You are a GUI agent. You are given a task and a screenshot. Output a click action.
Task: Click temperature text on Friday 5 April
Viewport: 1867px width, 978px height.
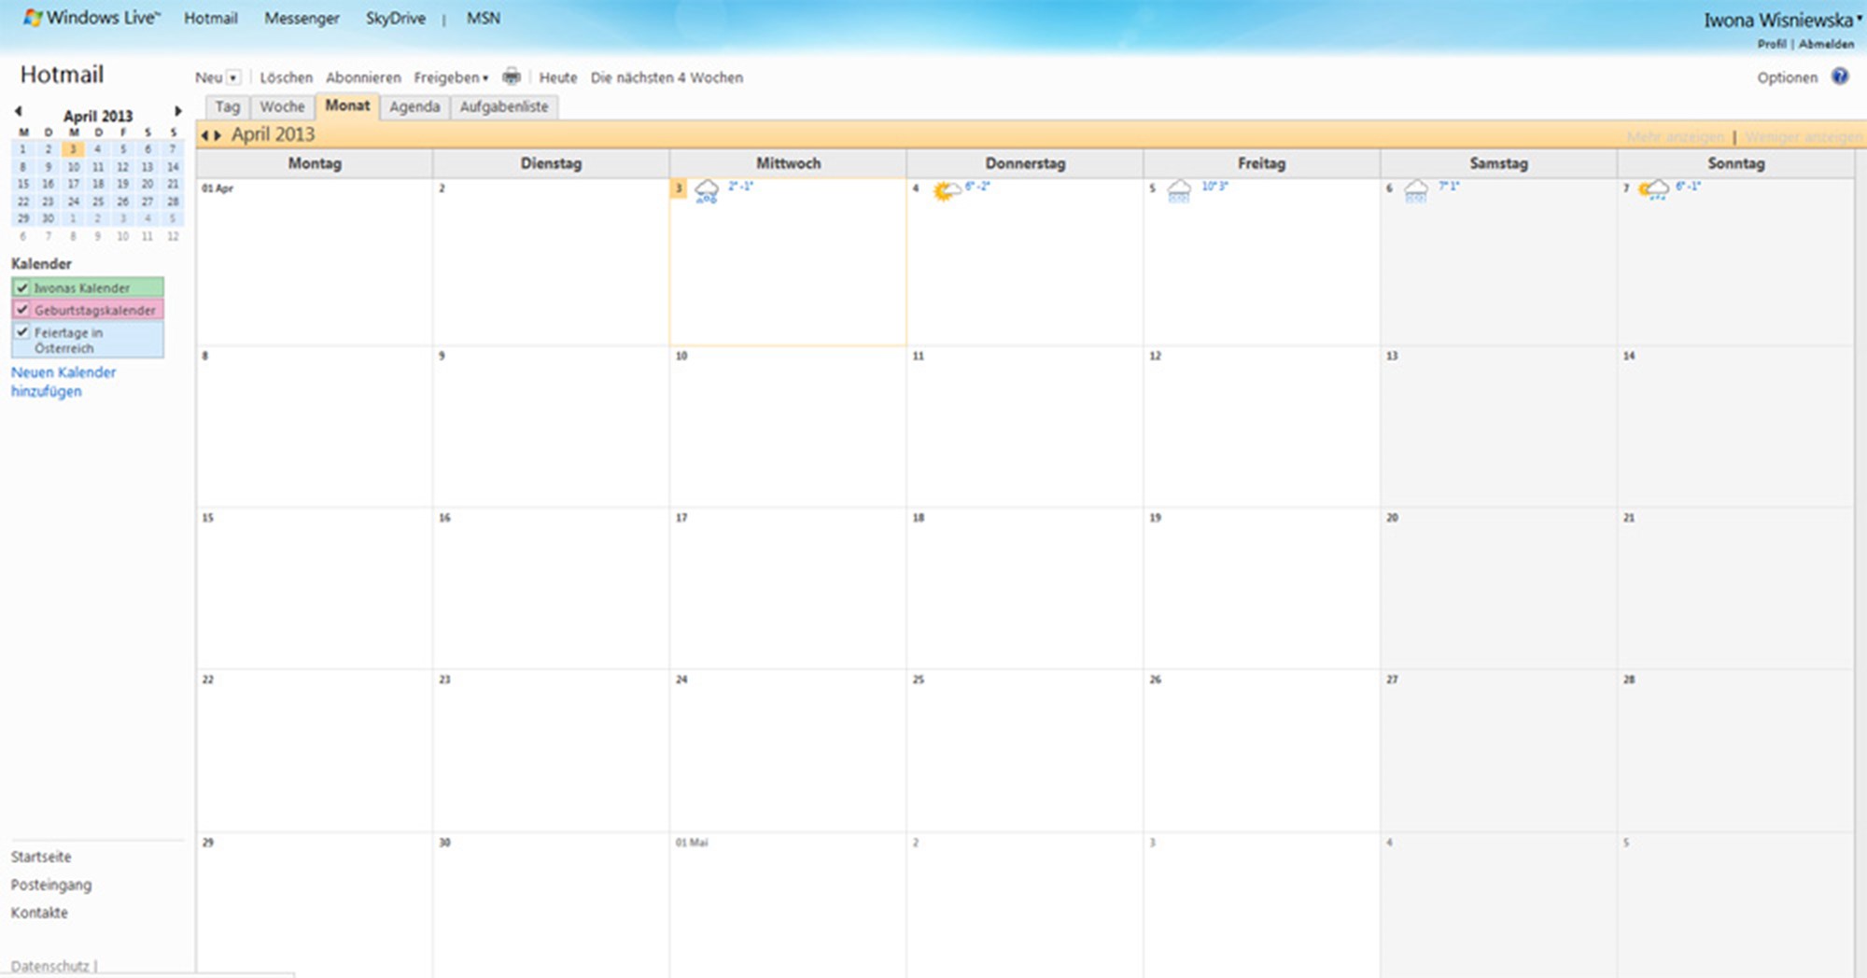[1214, 187]
